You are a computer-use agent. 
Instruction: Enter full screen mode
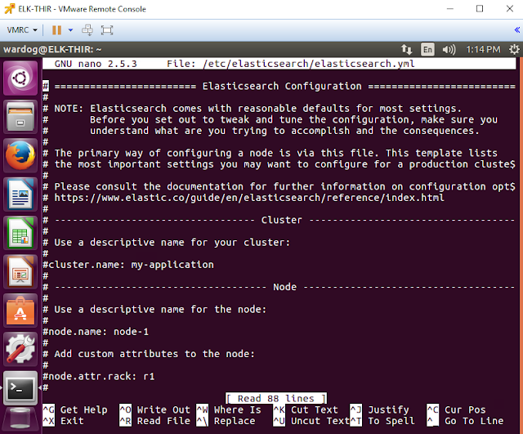[x=107, y=30]
